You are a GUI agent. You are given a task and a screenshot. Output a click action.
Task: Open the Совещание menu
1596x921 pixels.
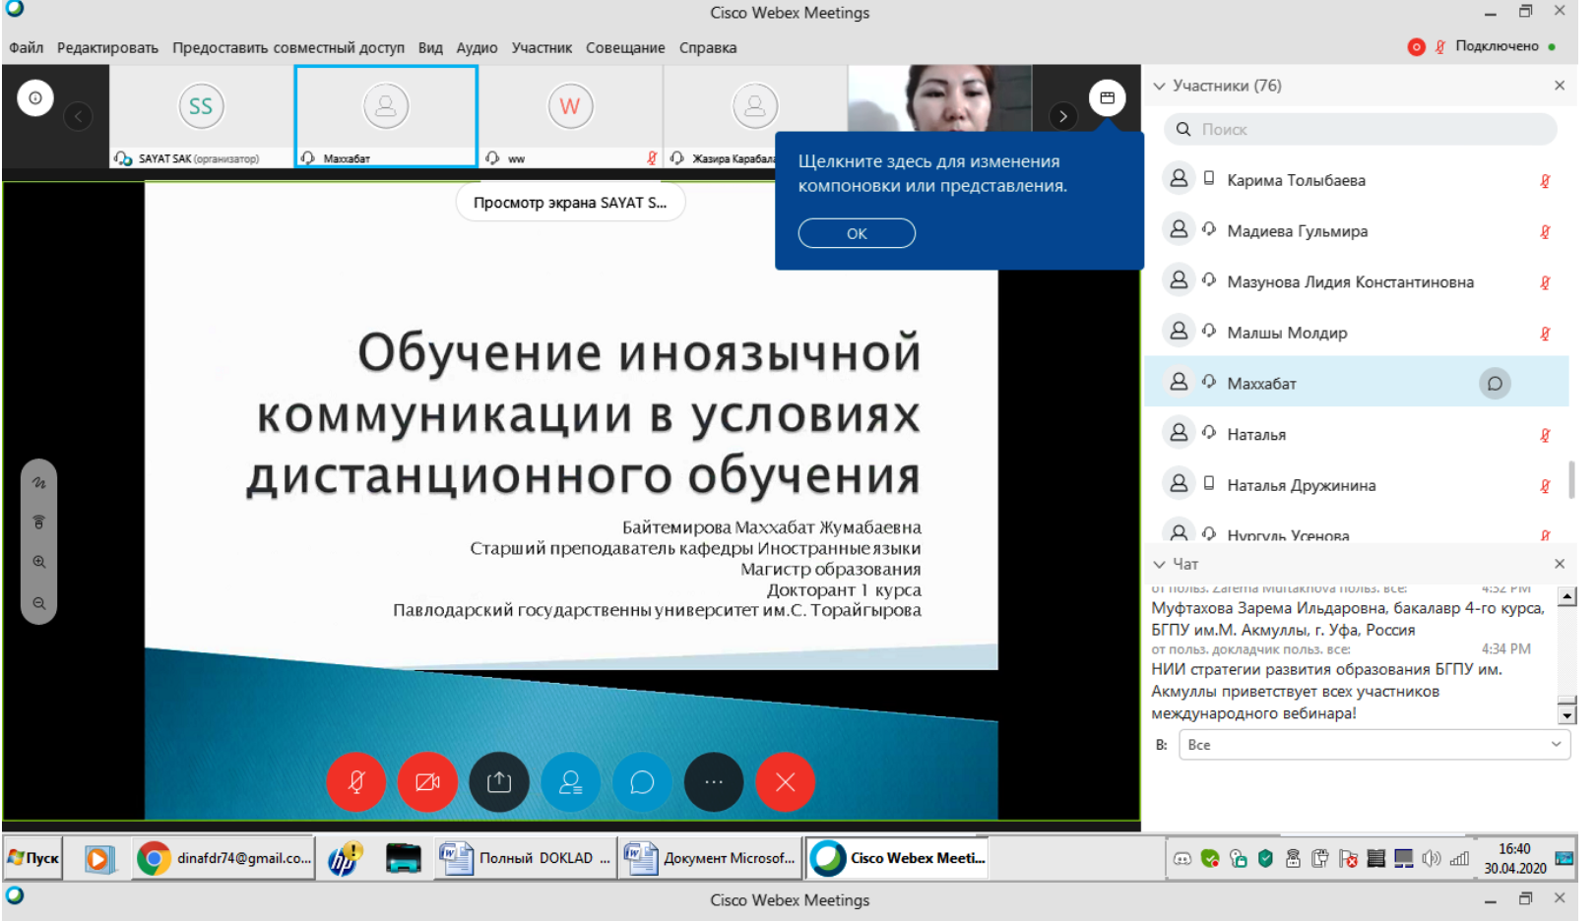point(625,47)
